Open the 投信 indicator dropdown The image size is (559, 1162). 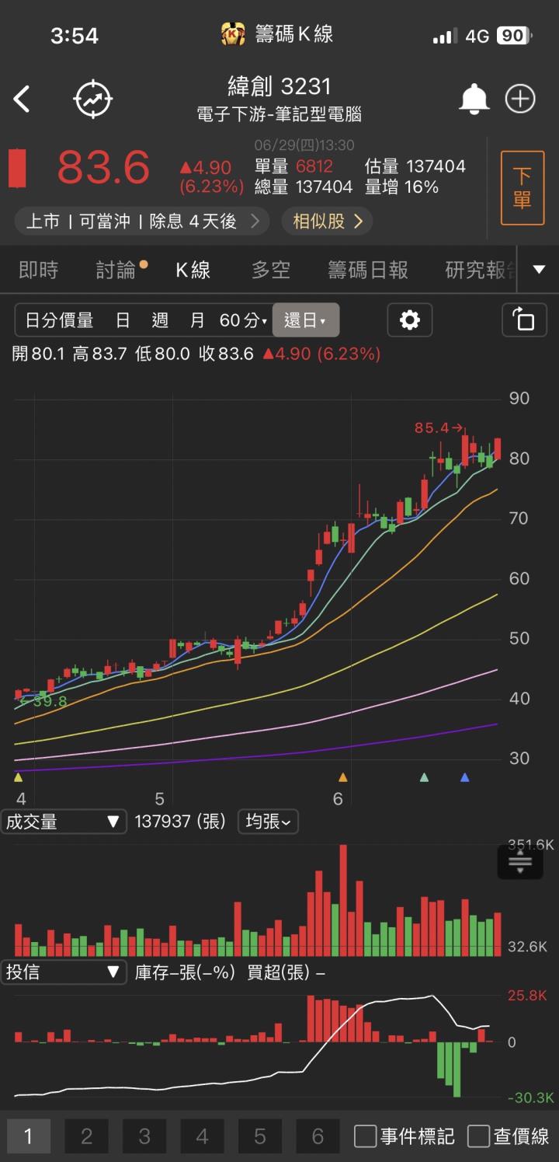[64, 972]
